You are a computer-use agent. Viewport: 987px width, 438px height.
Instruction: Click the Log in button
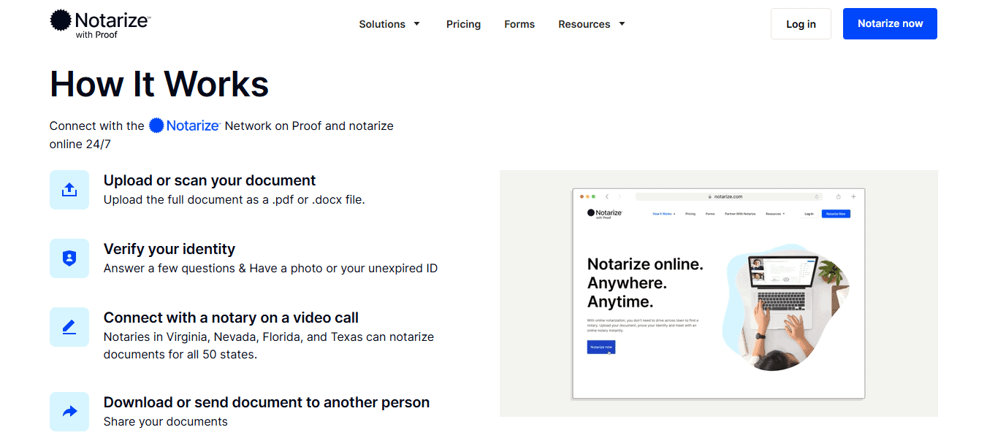801,24
